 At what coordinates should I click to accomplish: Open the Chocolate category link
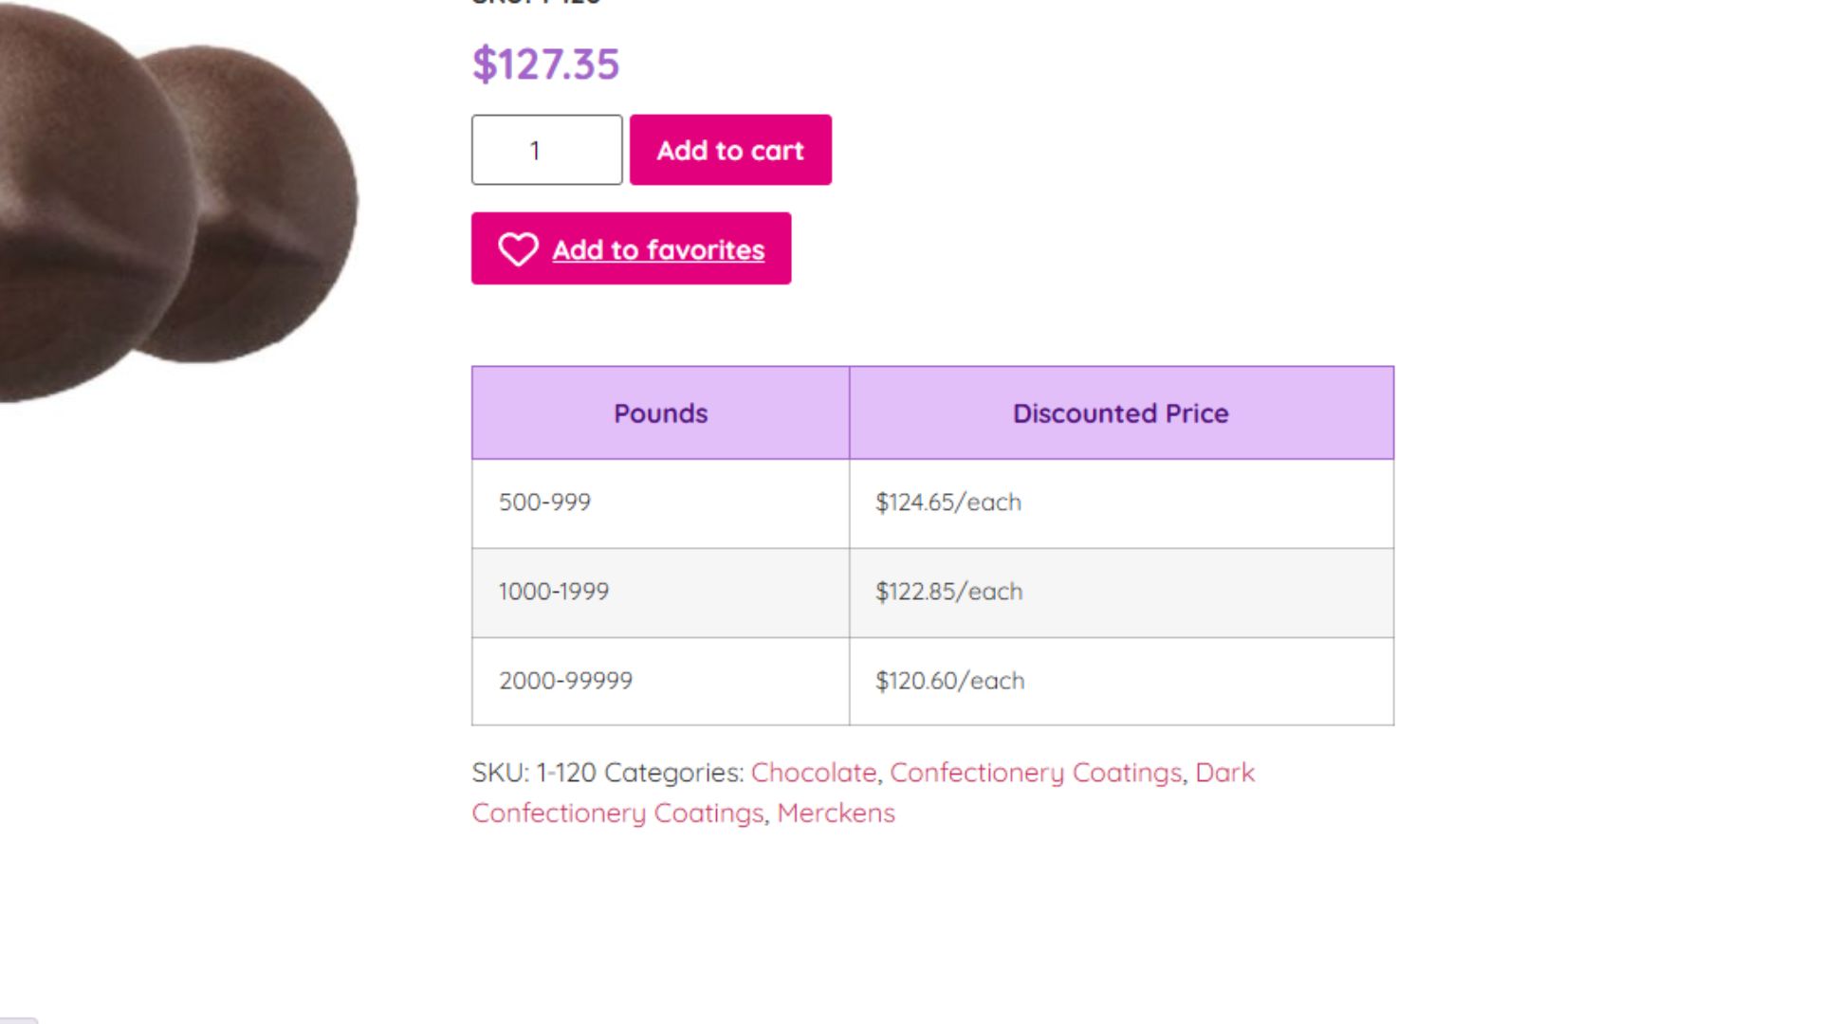[814, 773]
